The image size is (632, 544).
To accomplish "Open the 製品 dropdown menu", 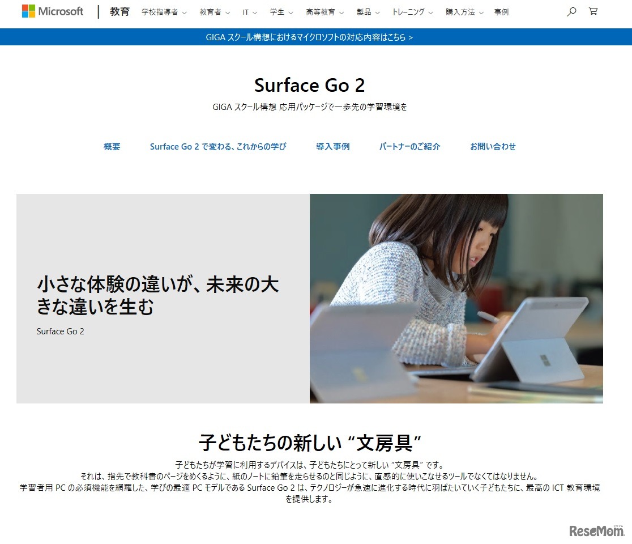I will (x=365, y=12).
